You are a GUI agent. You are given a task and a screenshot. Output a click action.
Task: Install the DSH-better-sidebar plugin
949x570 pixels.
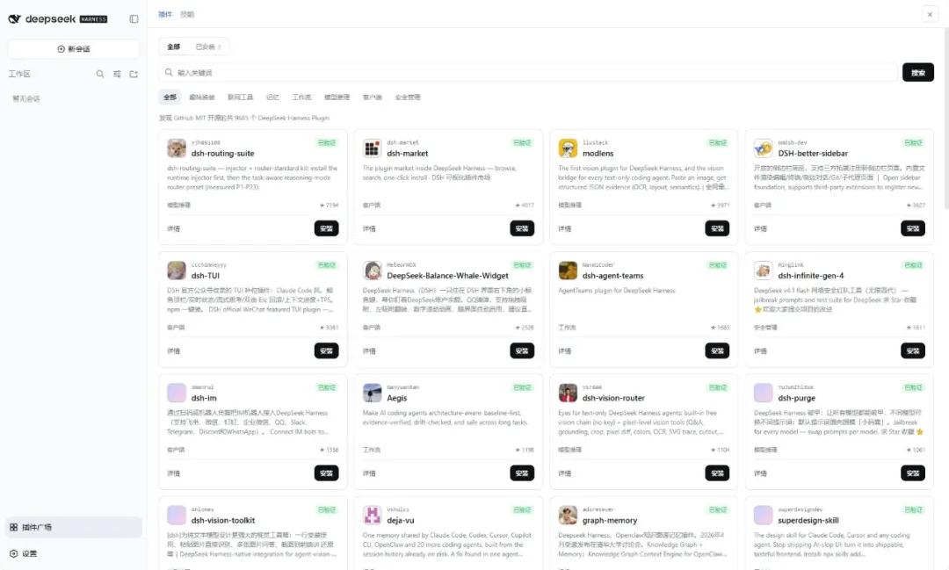click(913, 228)
